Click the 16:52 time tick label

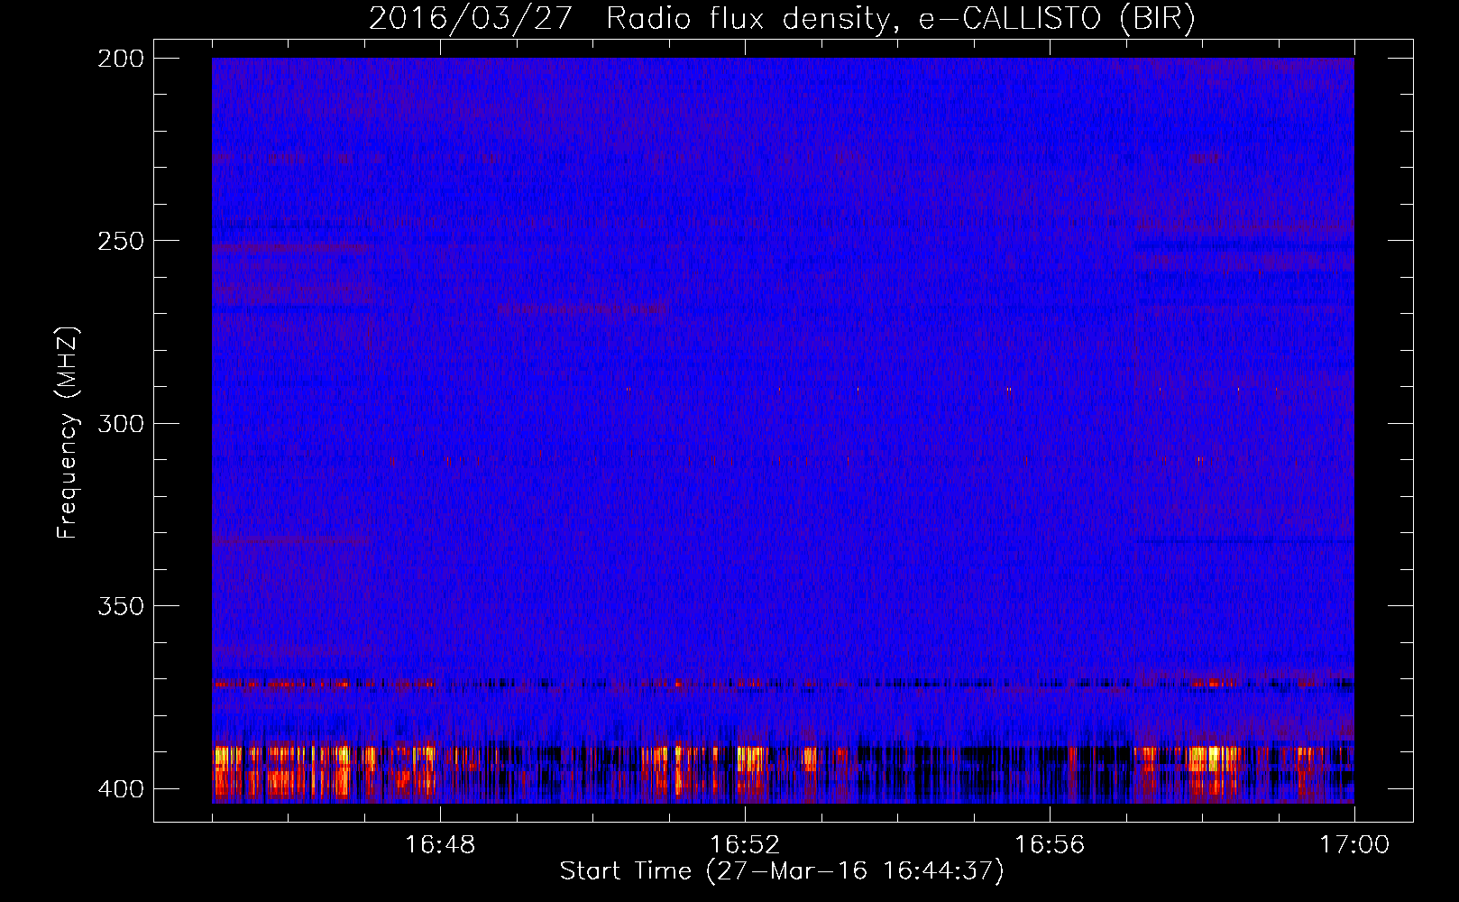point(745,844)
